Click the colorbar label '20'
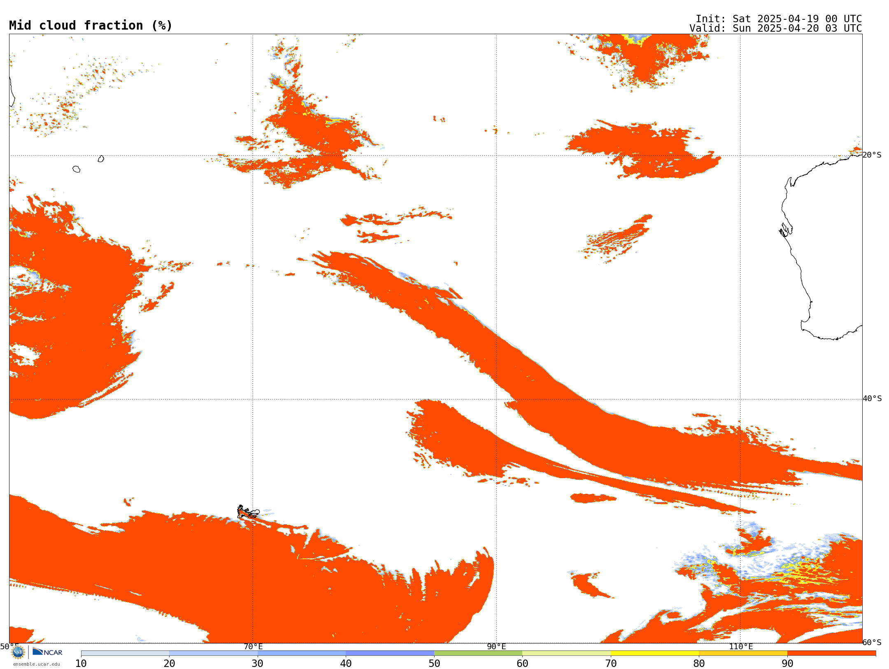This screenshot has width=889, height=669. (x=169, y=664)
